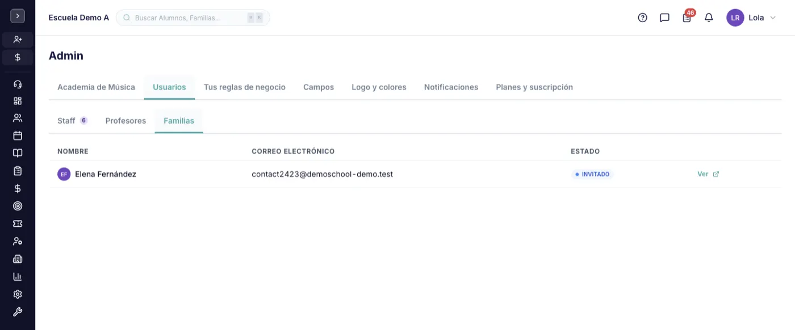Open the chat messages icon in the header

(x=664, y=18)
